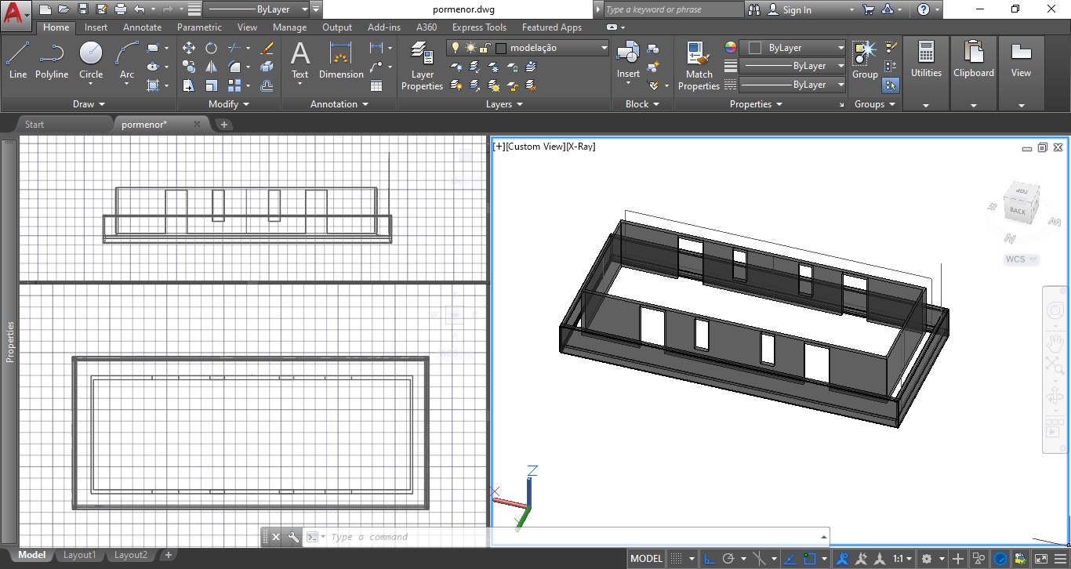Click the X-Ray visual style label
This screenshot has height=569, width=1071.
580,147
